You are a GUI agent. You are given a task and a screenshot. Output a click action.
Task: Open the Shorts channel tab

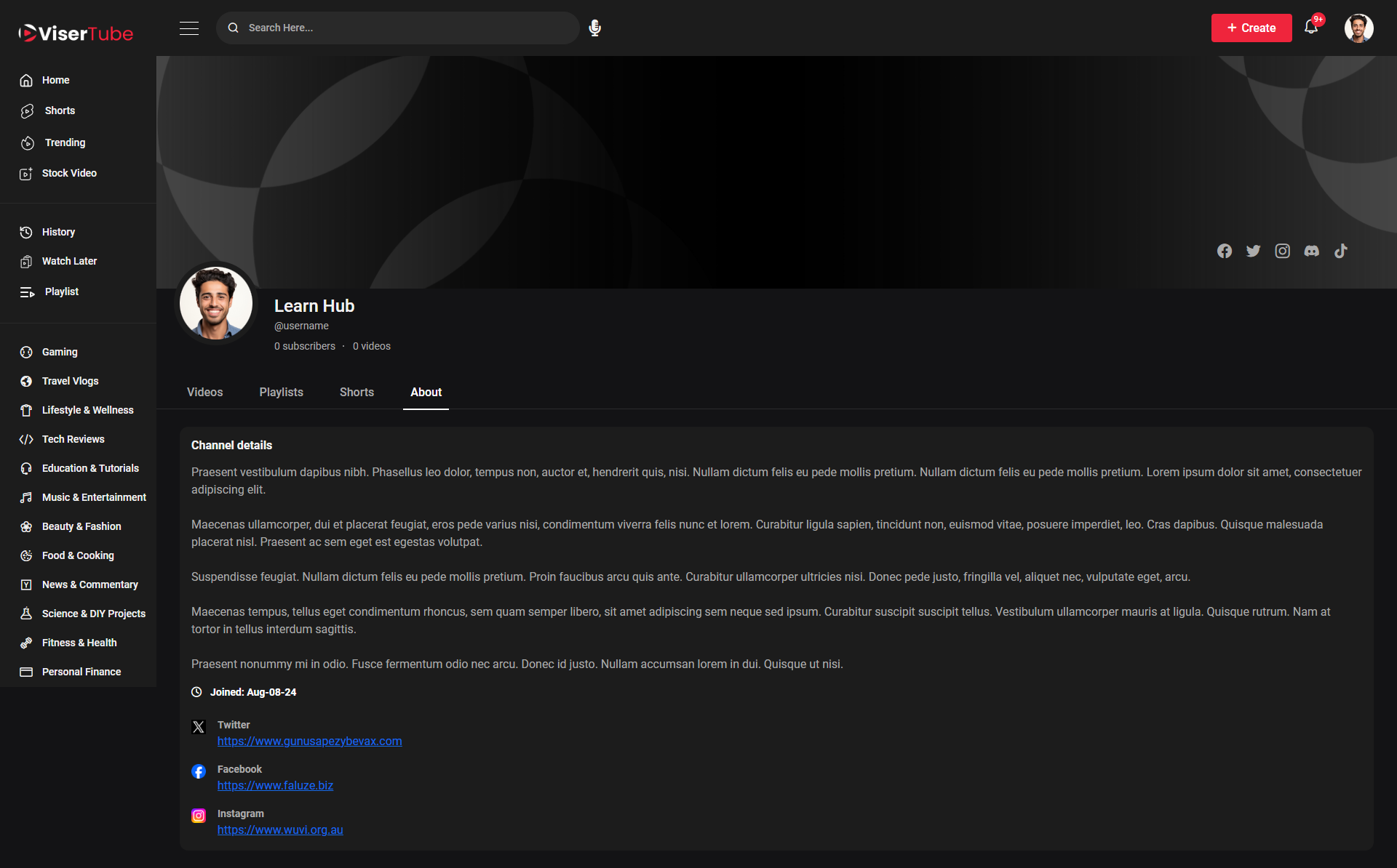point(357,392)
